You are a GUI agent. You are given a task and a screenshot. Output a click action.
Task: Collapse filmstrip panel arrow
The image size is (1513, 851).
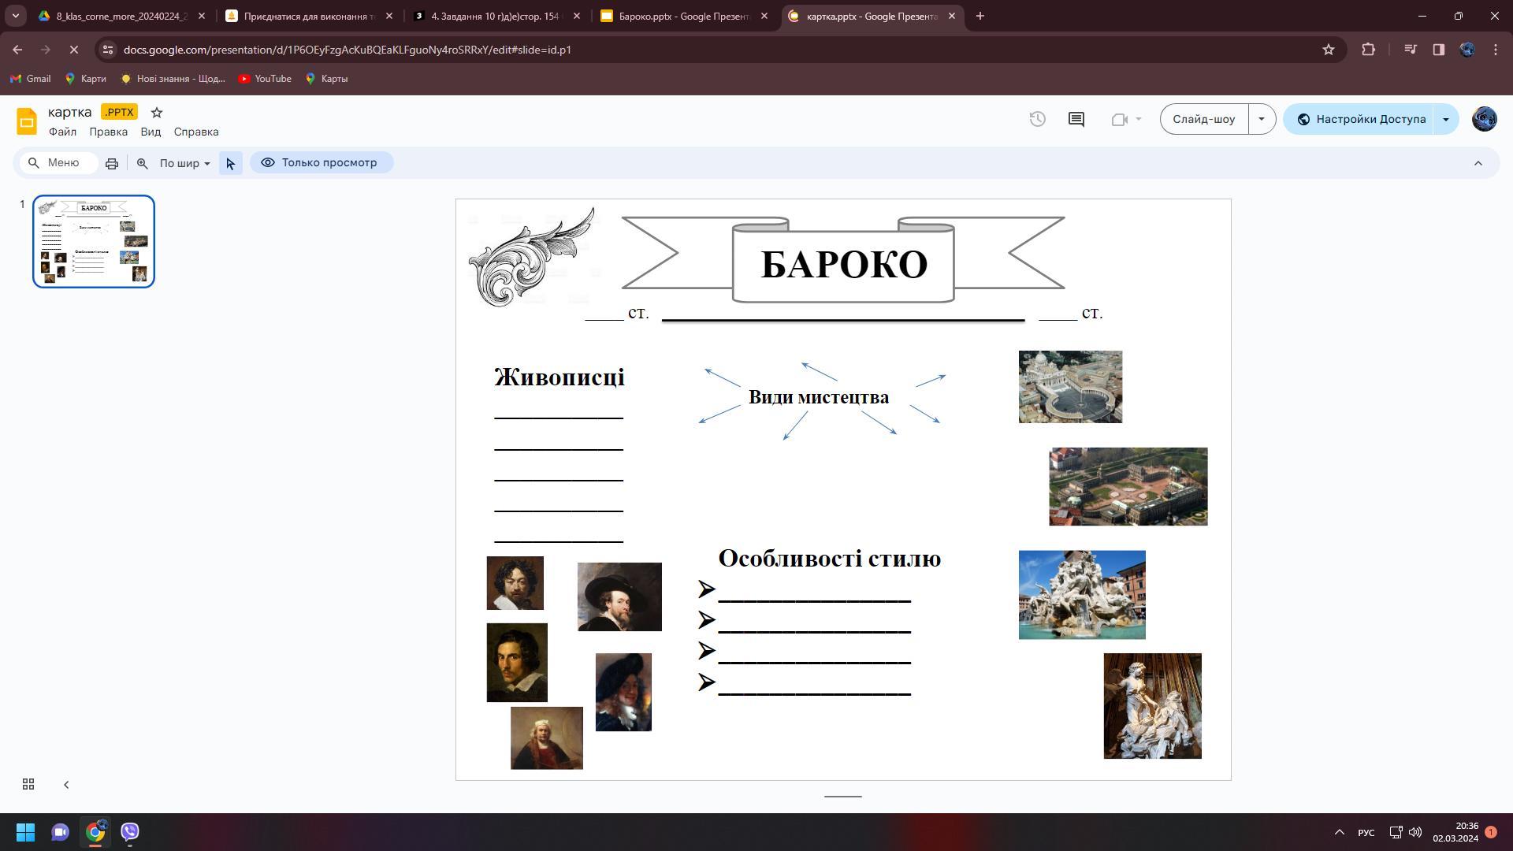[66, 784]
